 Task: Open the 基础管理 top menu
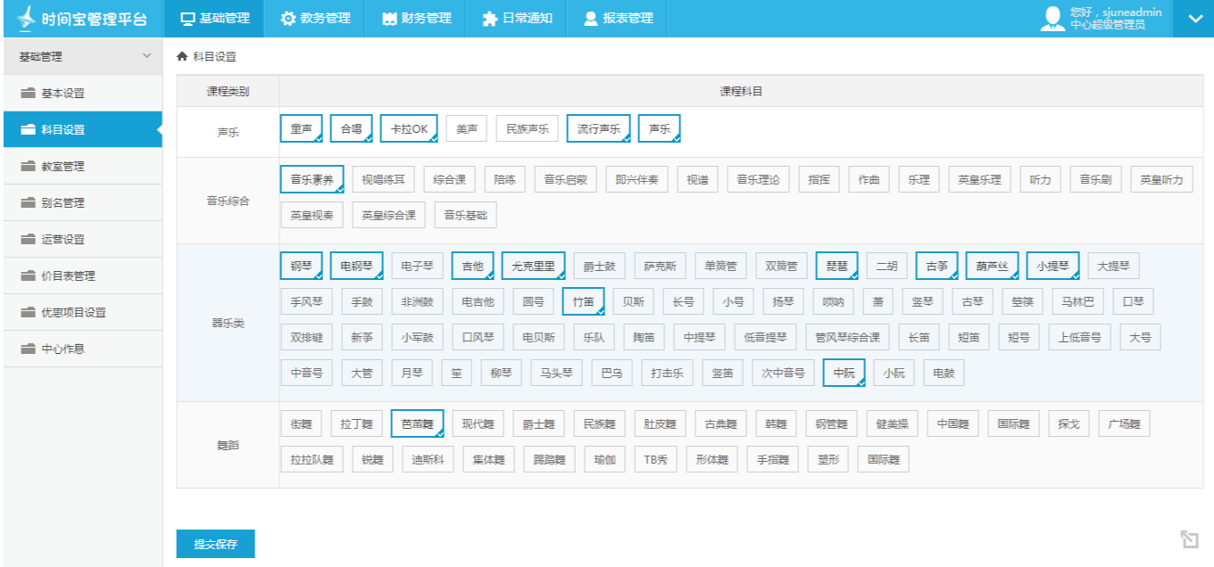click(214, 19)
